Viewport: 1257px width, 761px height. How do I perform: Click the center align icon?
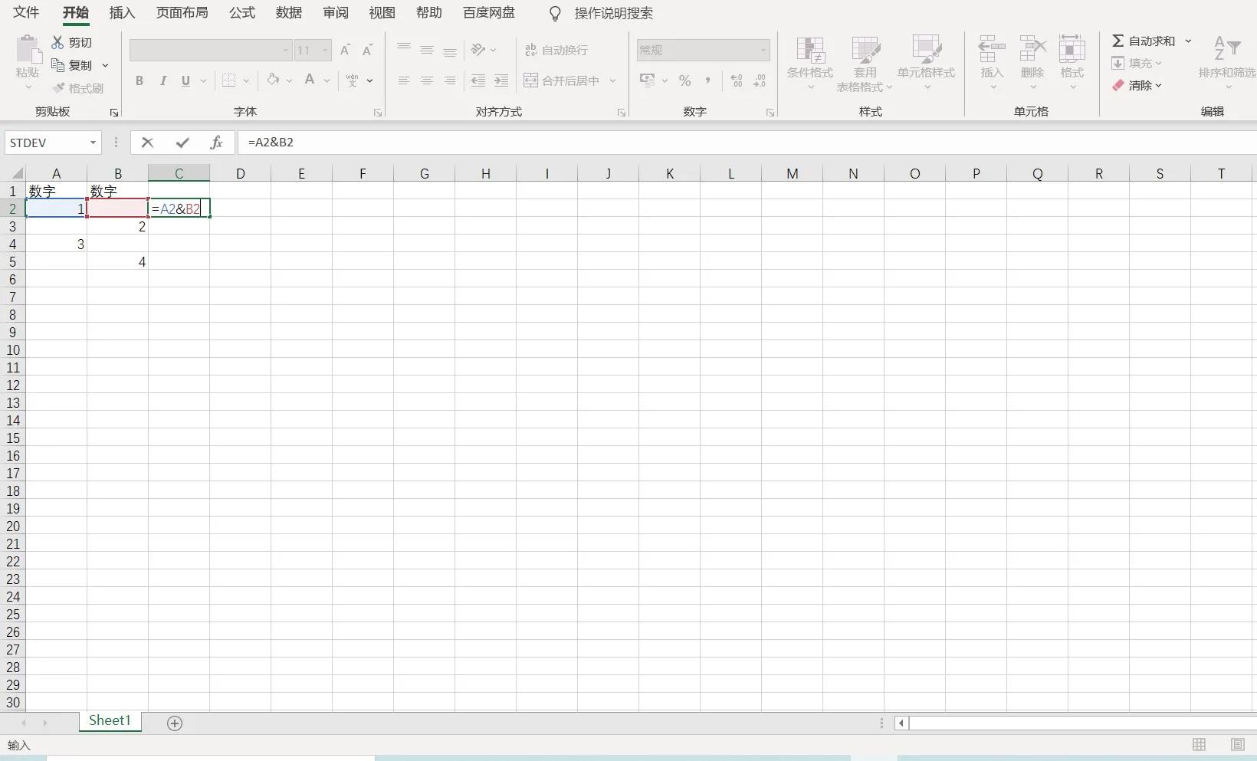click(427, 80)
